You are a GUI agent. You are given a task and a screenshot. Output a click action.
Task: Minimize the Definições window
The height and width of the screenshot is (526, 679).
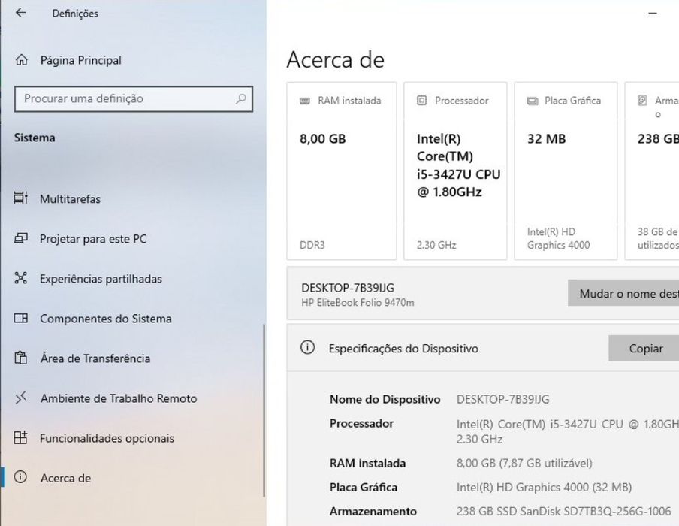click(x=653, y=13)
